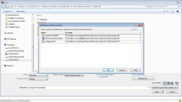Enable the Use Speedpak checkbox

[x=133, y=75]
